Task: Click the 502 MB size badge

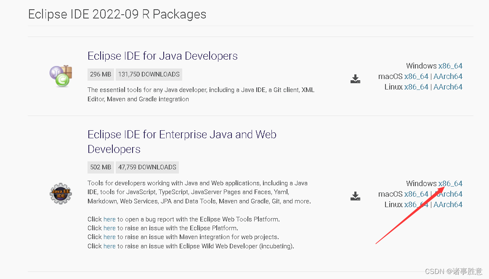Action: (101, 167)
